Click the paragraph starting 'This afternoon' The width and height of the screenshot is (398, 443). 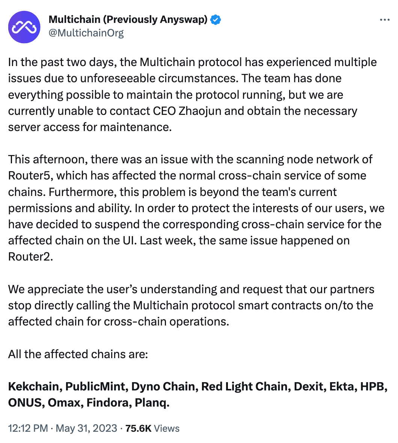(x=196, y=208)
